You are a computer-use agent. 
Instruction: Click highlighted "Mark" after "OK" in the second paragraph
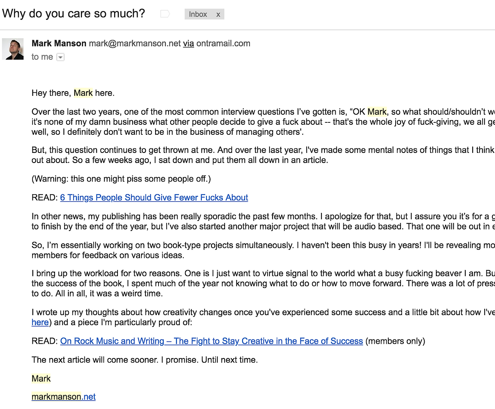[x=377, y=112]
